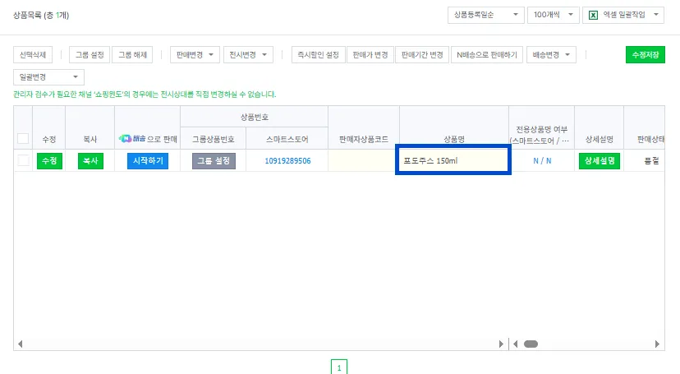Click the green 복사 button in the row
Screen dimensions: 680x374
[x=90, y=161]
